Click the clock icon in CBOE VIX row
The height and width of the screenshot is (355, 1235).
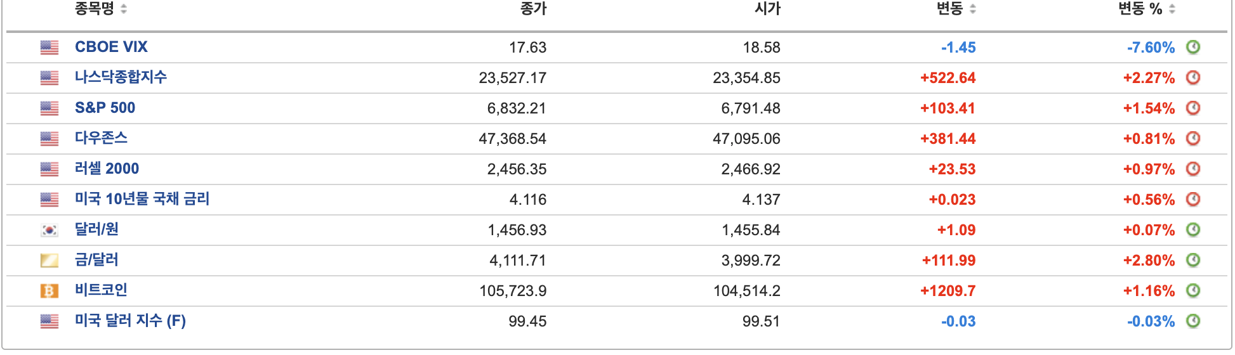(1193, 47)
